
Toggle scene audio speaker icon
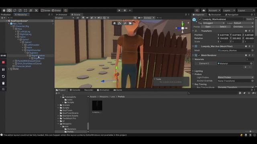[87, 18]
